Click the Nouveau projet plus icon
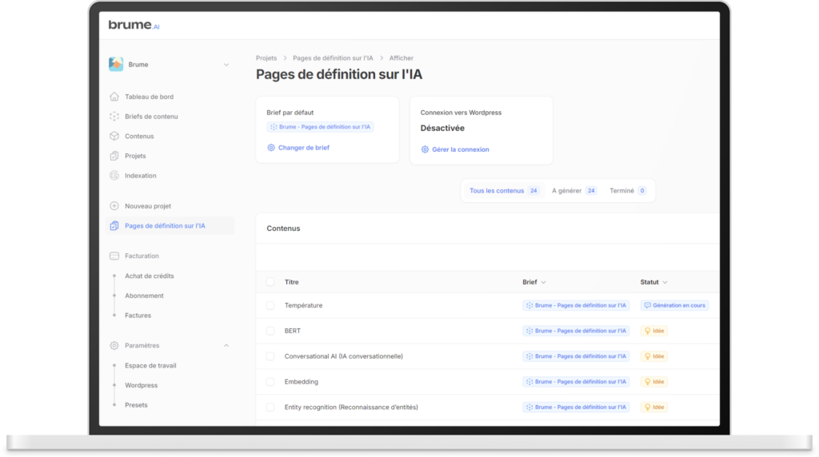 click(x=114, y=206)
